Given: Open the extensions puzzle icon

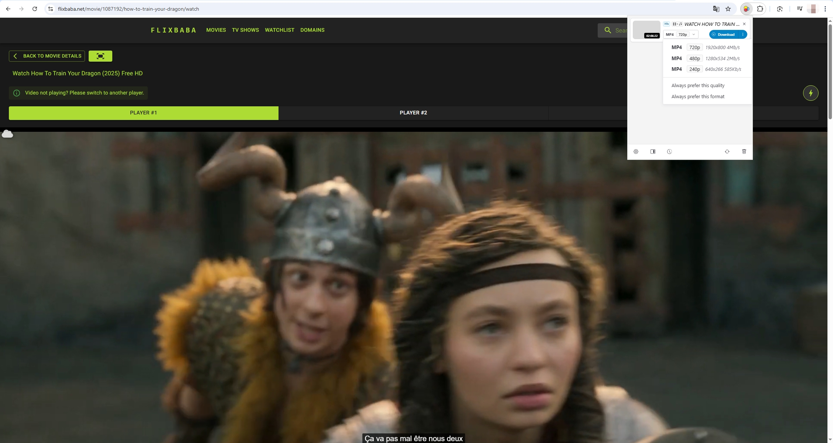Looking at the screenshot, I should 760,9.
